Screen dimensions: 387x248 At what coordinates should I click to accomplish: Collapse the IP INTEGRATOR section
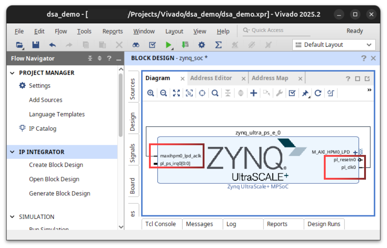click(x=13, y=152)
